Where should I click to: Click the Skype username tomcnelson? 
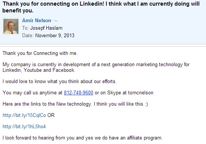click(x=141, y=93)
